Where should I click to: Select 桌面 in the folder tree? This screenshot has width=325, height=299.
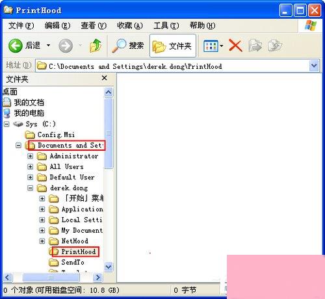click(x=10, y=92)
